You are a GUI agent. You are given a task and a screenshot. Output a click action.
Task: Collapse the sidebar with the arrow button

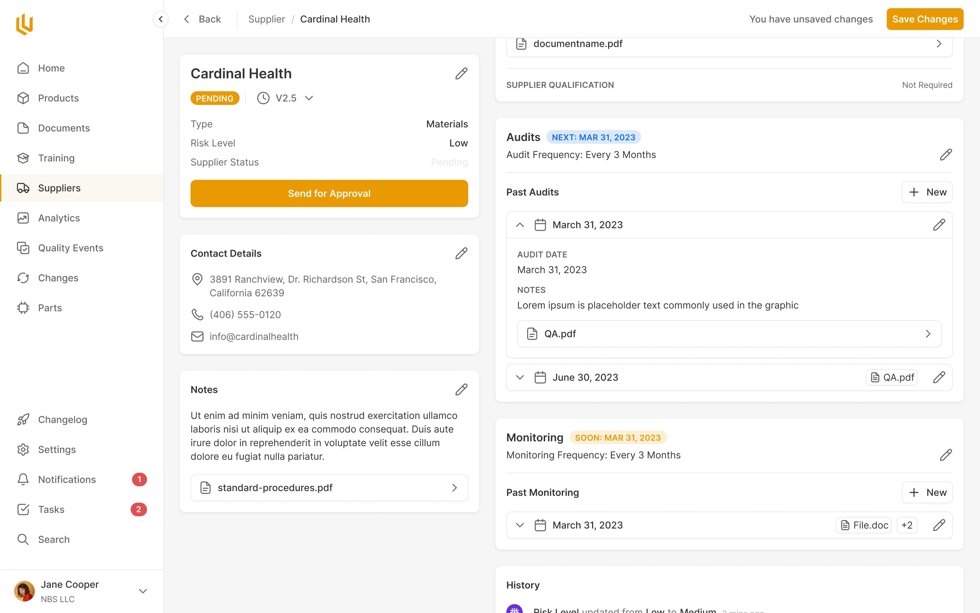(160, 19)
